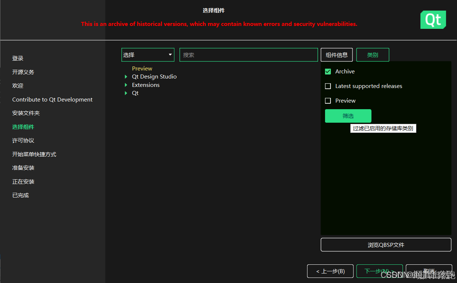Switch to the 类别 view
Screen dimensions: 457x283
click(373, 54)
